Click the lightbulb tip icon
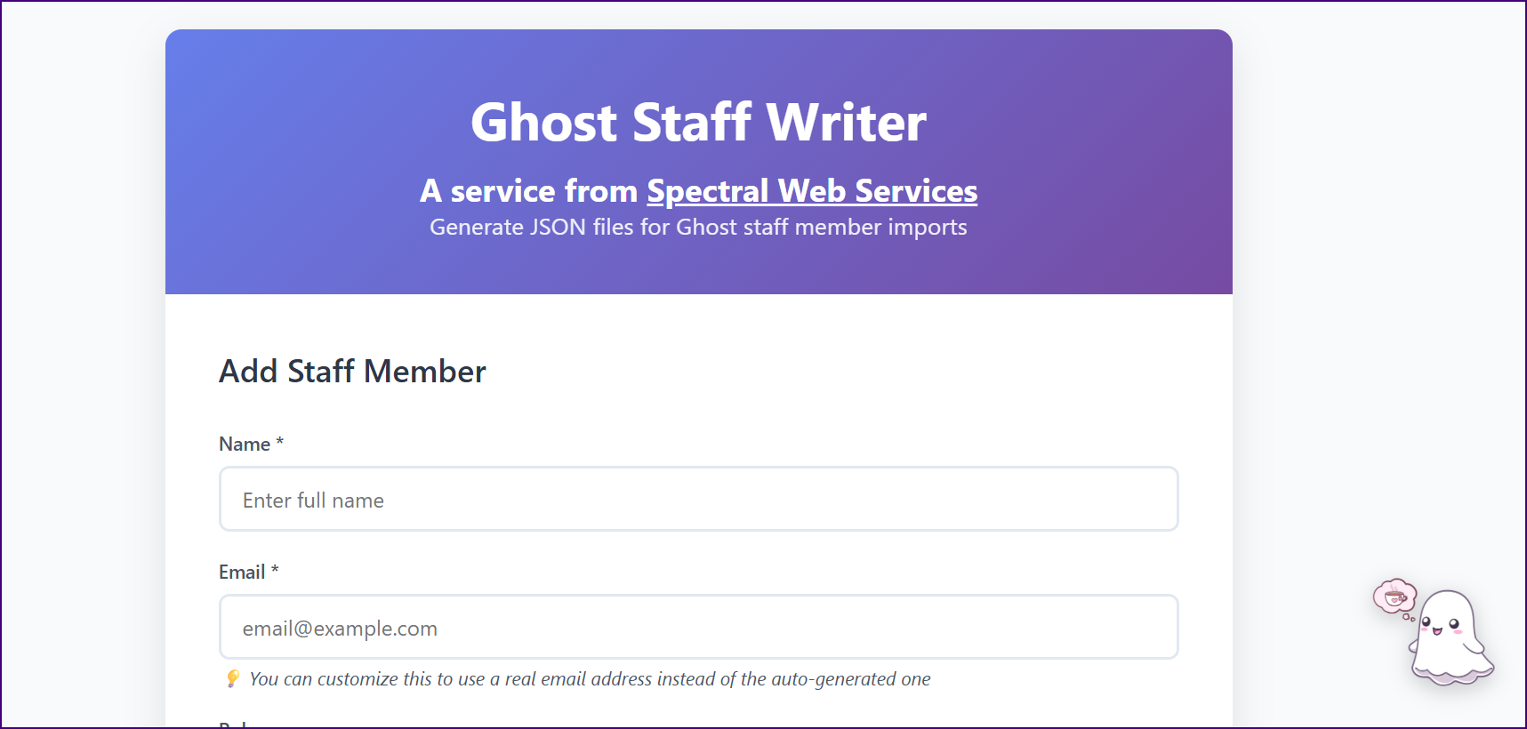The image size is (1527, 729). click(x=233, y=679)
